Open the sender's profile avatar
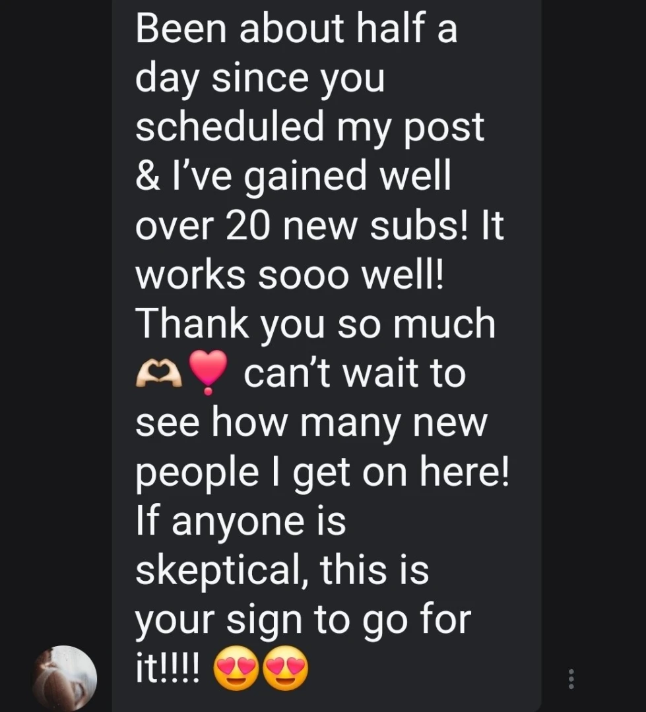This screenshot has height=712, width=646. (x=65, y=678)
